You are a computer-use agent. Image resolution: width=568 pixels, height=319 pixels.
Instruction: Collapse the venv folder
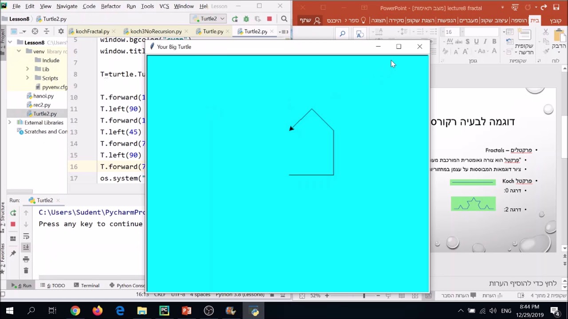tap(19, 51)
